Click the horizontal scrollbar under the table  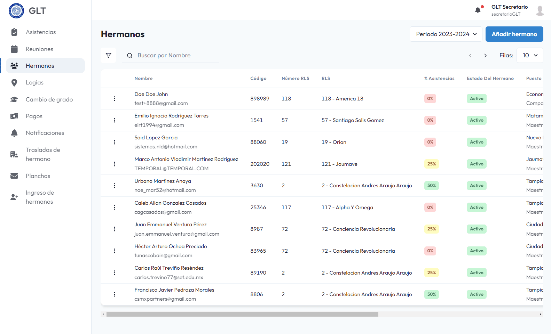[x=242, y=314]
